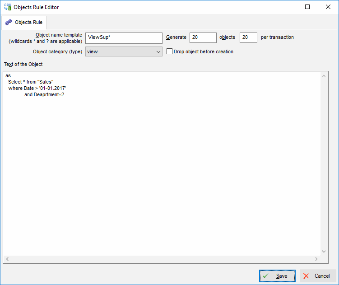Image resolution: width=339 pixels, height=285 pixels.
Task: Click the 'as' line in the editor
Action: tap(8, 75)
